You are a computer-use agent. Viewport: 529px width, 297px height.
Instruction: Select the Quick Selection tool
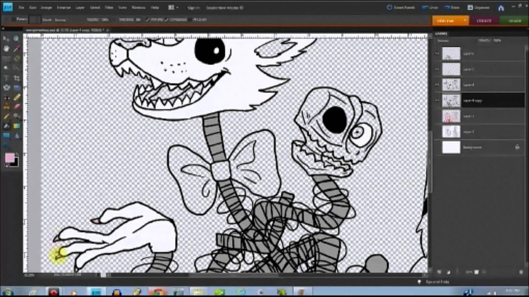pos(17,68)
